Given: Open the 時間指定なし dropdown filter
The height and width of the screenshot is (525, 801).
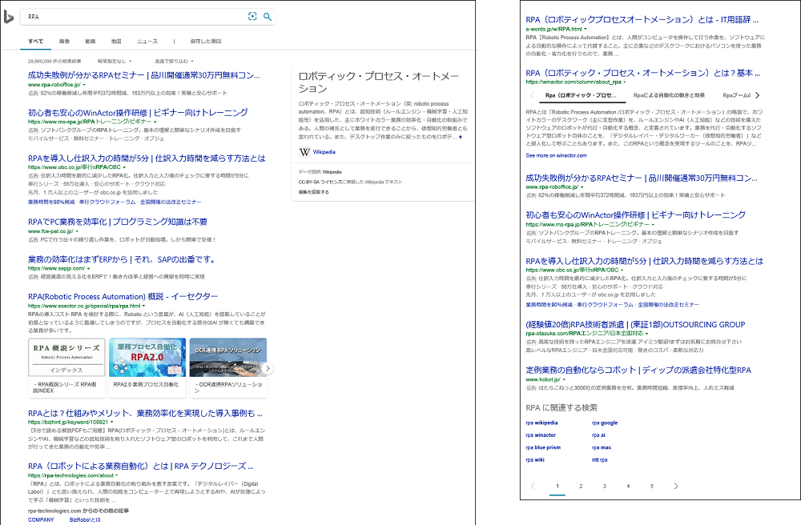Looking at the screenshot, I should [115, 62].
